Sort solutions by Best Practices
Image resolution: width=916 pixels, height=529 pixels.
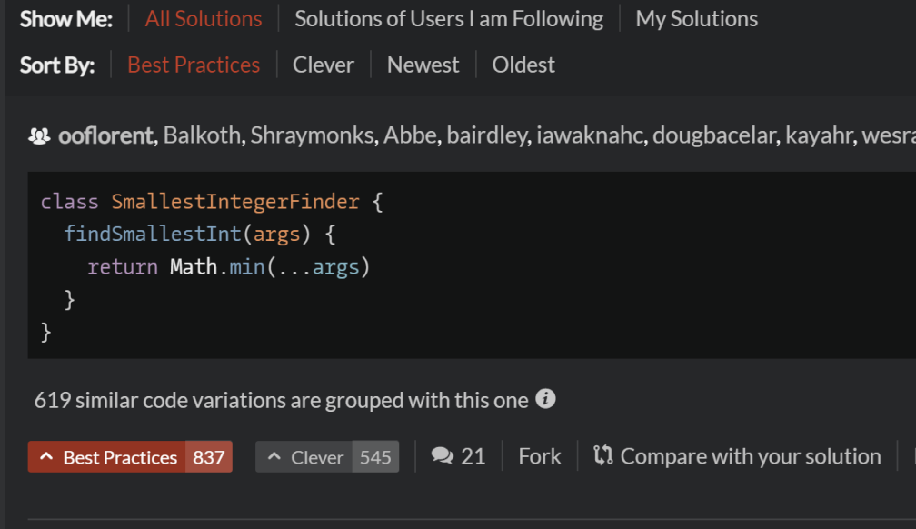194,65
